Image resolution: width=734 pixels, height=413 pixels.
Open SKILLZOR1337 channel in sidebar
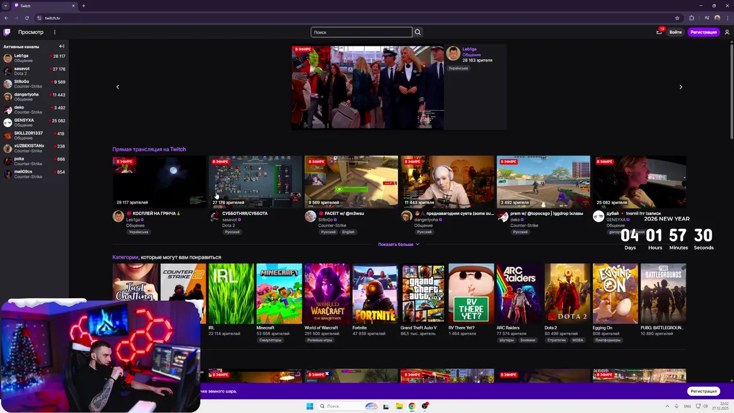coord(34,135)
